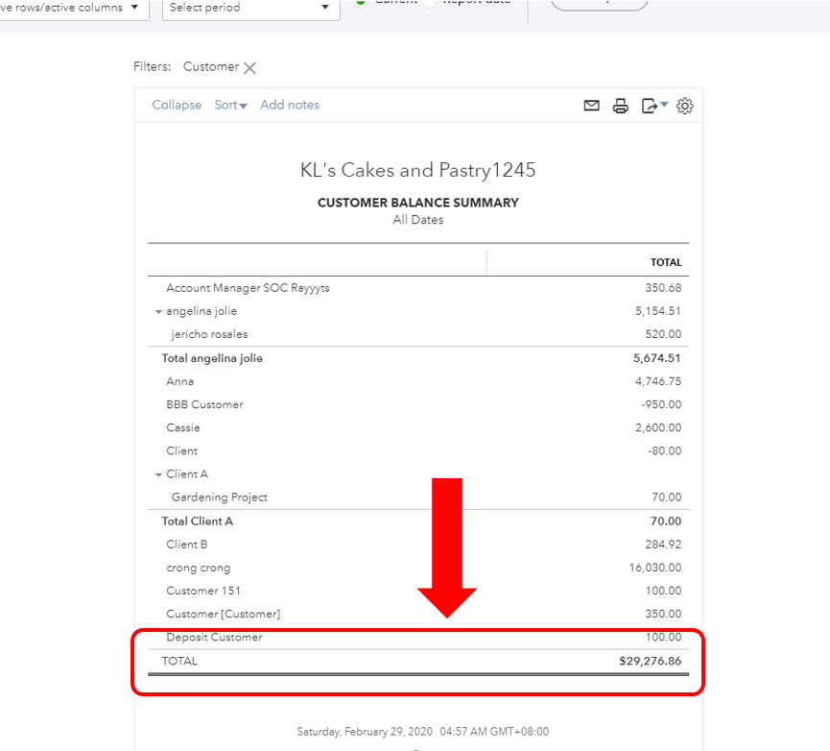Click the BBB Customer -950.00 amount

[x=661, y=404]
